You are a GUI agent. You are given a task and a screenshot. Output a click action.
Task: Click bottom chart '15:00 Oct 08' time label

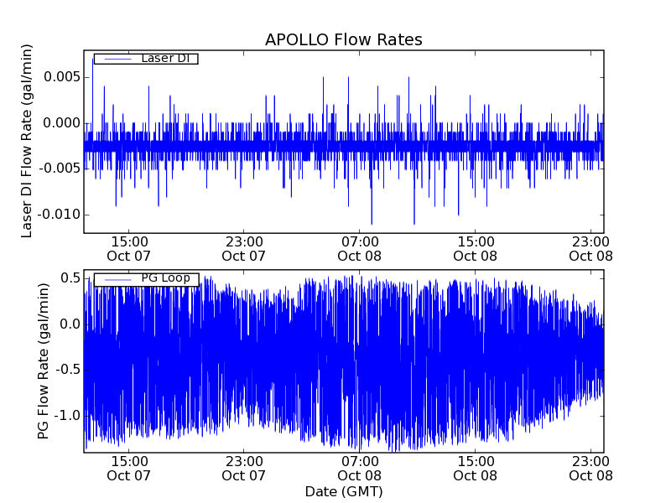(x=475, y=469)
